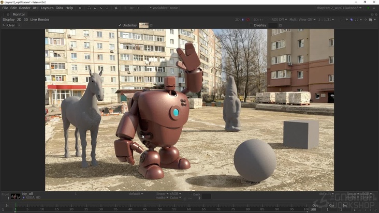Screen dimensions: 379x213
Task: Click the 3D pause render icon
Action: (x=262, y=20)
